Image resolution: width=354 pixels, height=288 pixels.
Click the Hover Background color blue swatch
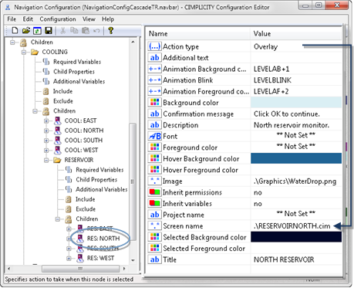[x=296, y=158]
